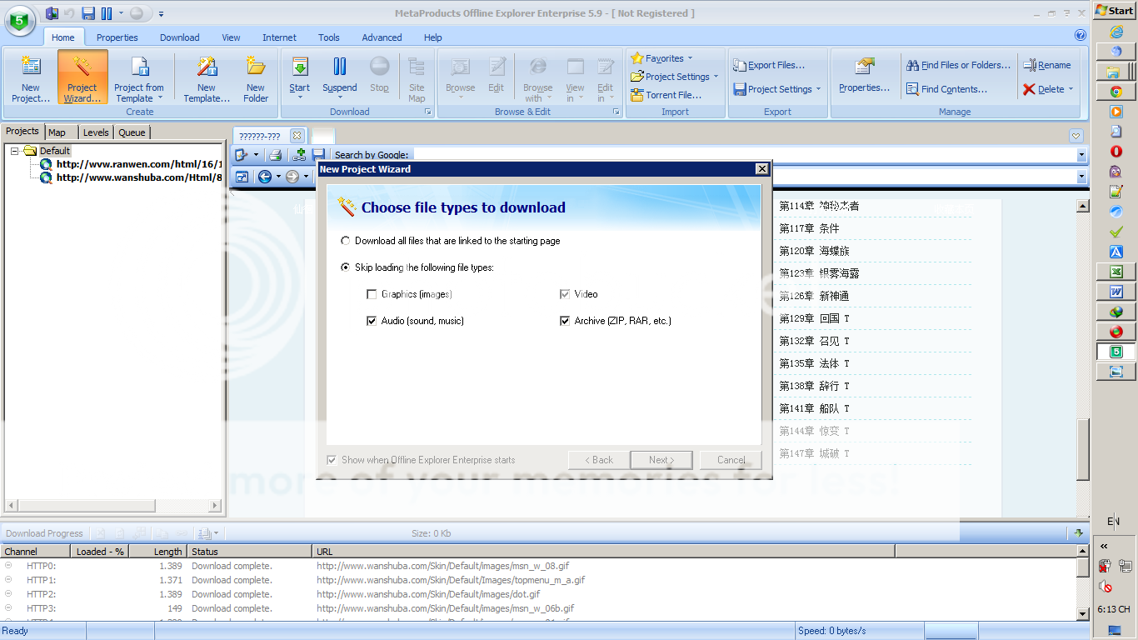Image resolution: width=1138 pixels, height=640 pixels.
Task: Expand the Favorites dropdown
Action: tap(690, 58)
